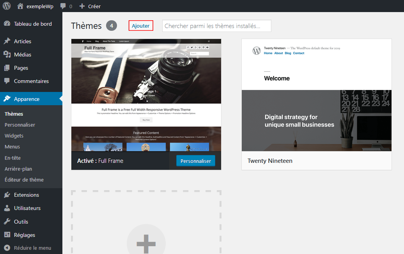The height and width of the screenshot is (254, 404).
Task: Open the Créer menu in admin bar
Action: (x=94, y=7)
